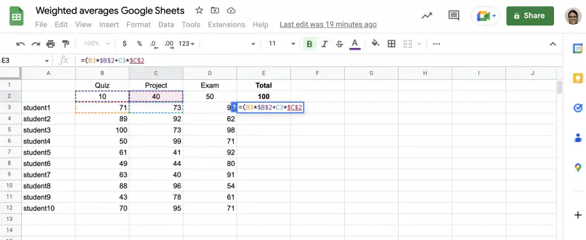The image size is (586, 240).
Task: Open Google Tasks side panel
Action: point(578,108)
